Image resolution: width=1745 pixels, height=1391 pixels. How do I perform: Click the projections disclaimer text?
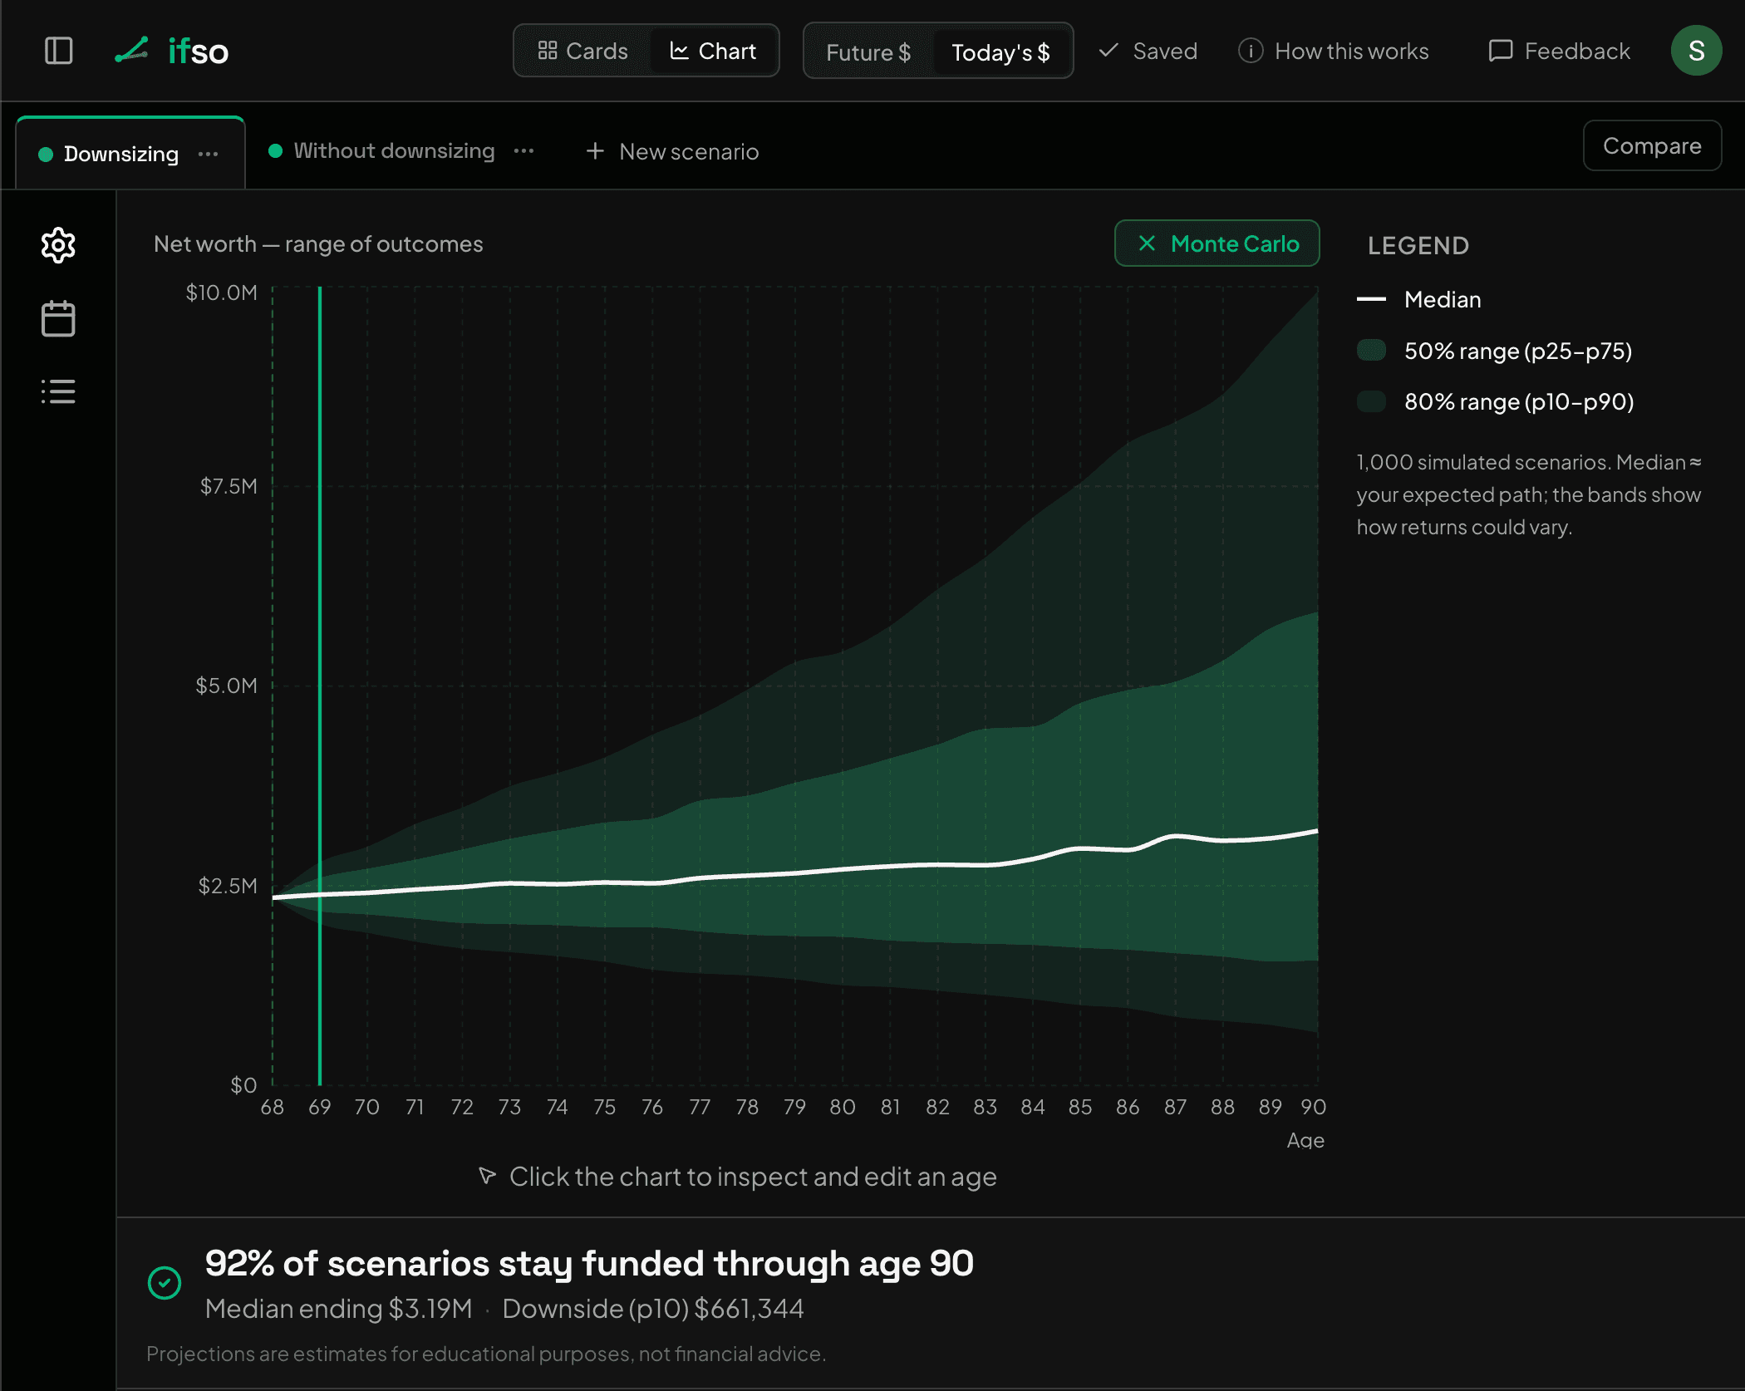486,1354
